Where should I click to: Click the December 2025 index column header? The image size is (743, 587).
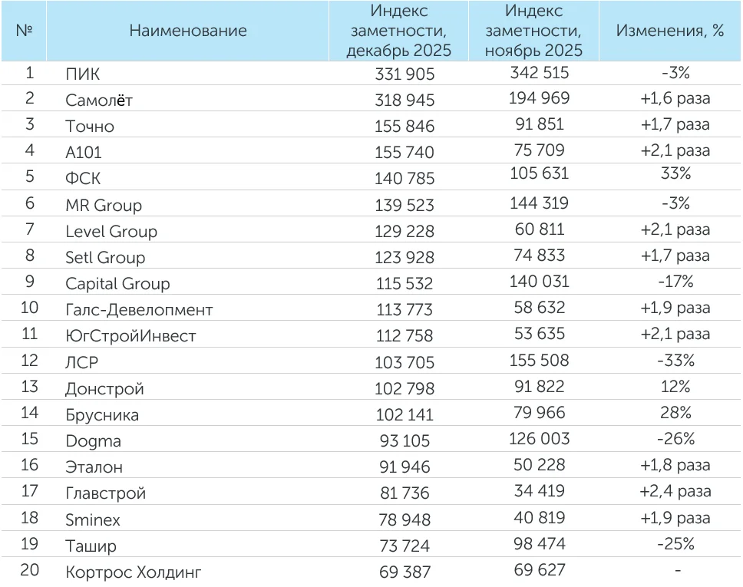tap(398, 31)
